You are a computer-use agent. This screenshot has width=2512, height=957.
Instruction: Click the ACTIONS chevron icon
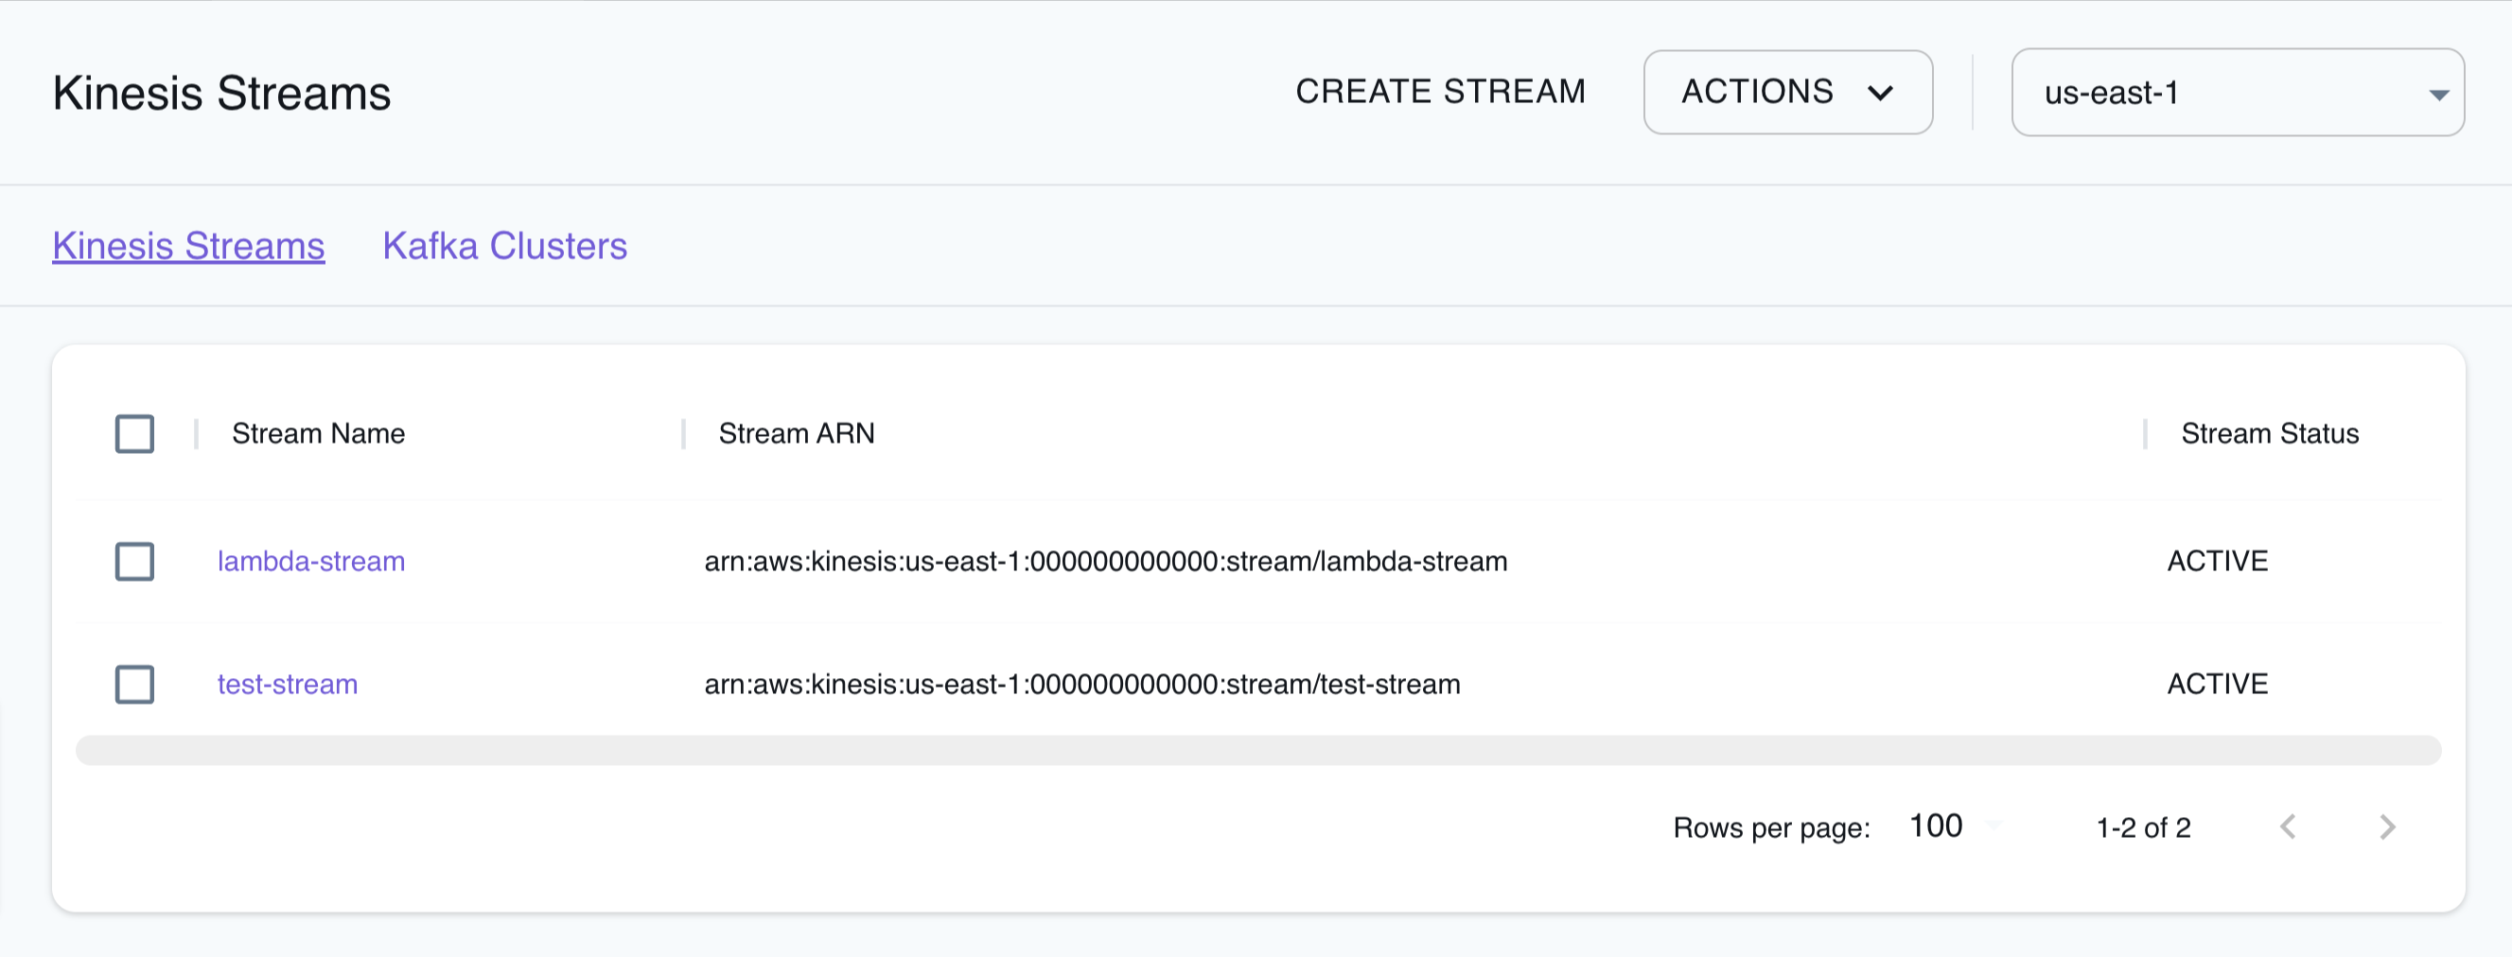click(1882, 93)
